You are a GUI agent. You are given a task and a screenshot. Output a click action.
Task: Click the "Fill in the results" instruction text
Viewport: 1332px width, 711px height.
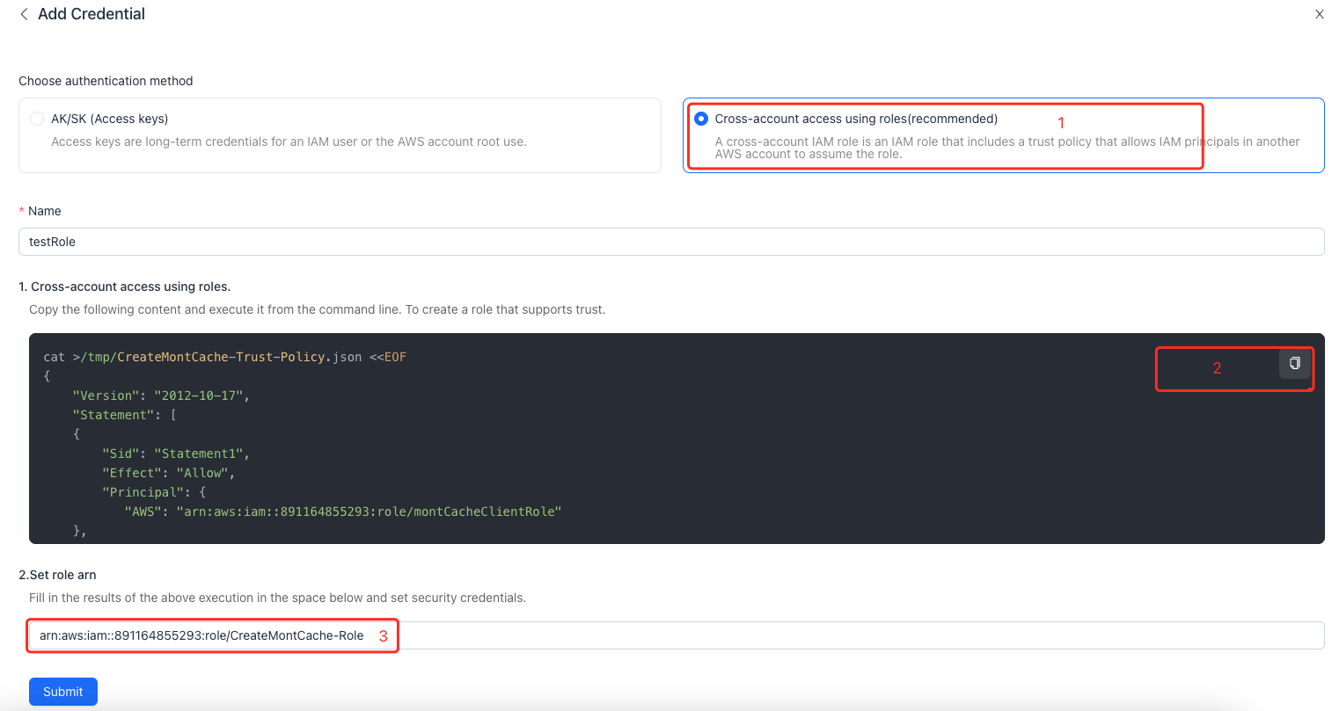(x=277, y=598)
